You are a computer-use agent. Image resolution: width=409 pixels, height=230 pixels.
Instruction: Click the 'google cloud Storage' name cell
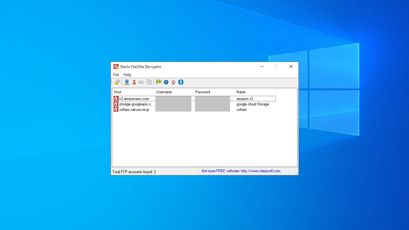[x=253, y=104]
